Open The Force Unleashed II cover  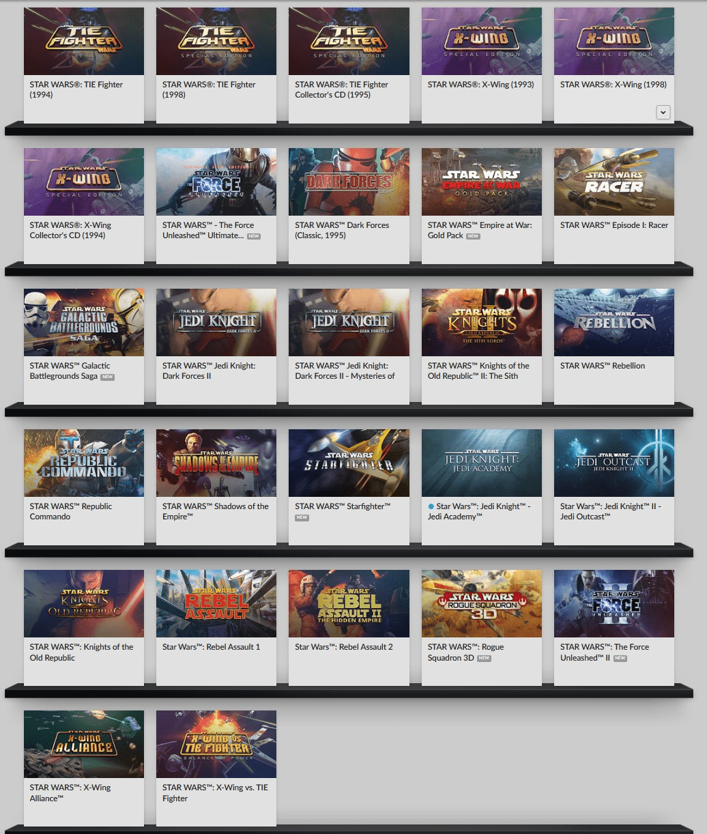(614, 603)
